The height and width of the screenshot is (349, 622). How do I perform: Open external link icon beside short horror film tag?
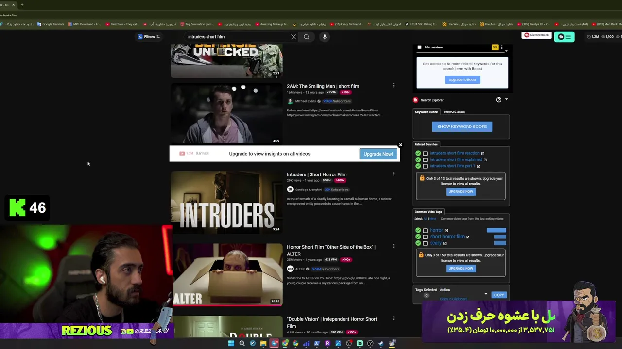point(467,237)
